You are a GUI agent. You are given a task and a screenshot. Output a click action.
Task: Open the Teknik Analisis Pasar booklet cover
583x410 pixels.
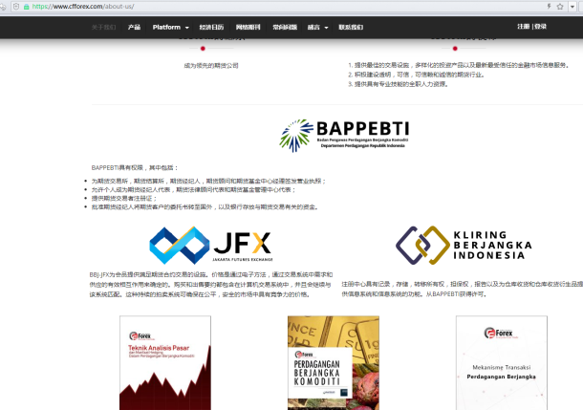click(165, 363)
